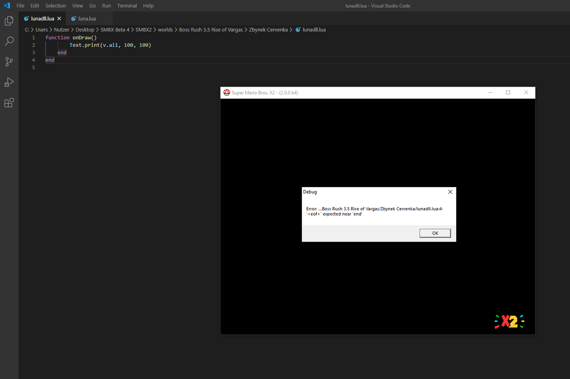The height and width of the screenshot is (379, 570).
Task: Open the Terminal menu
Action: point(127,6)
